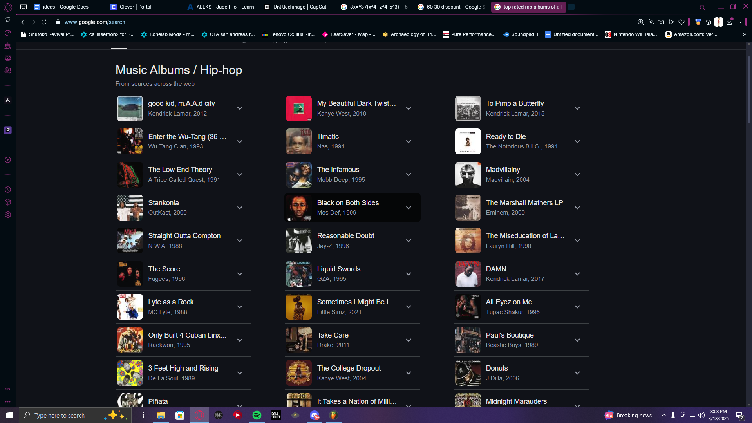
Task: Click the page vertical scrollbar
Action: point(749,90)
